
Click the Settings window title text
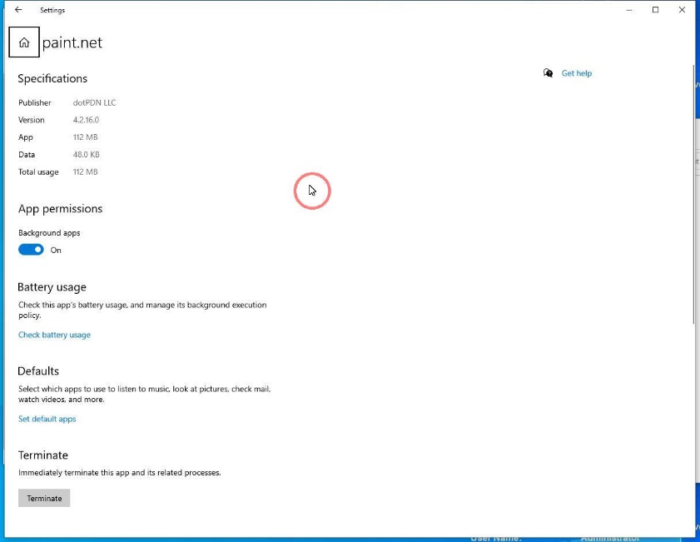(52, 10)
